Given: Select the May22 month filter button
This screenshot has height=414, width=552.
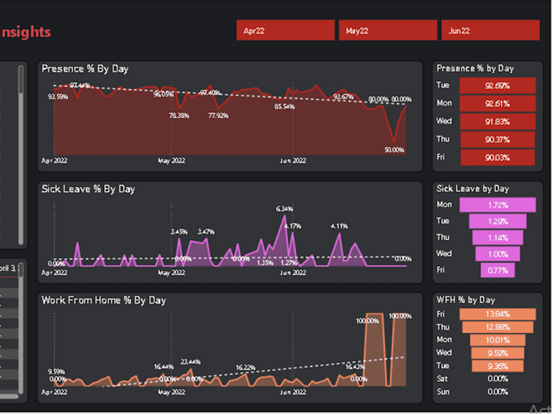Looking at the screenshot, I should [388, 30].
